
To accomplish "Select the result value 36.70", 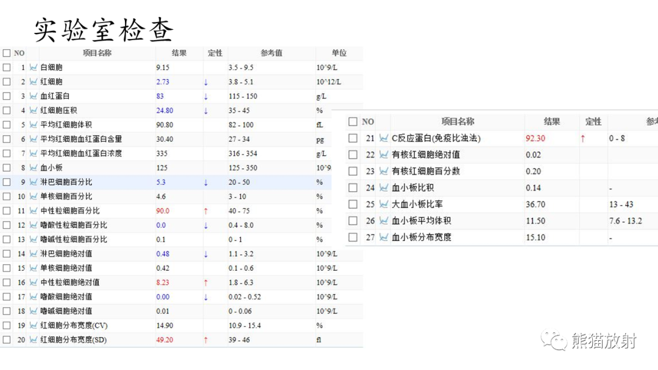I will pos(536,204).
